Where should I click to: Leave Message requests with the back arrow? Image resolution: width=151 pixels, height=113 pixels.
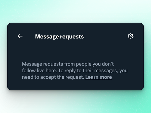tap(20, 36)
